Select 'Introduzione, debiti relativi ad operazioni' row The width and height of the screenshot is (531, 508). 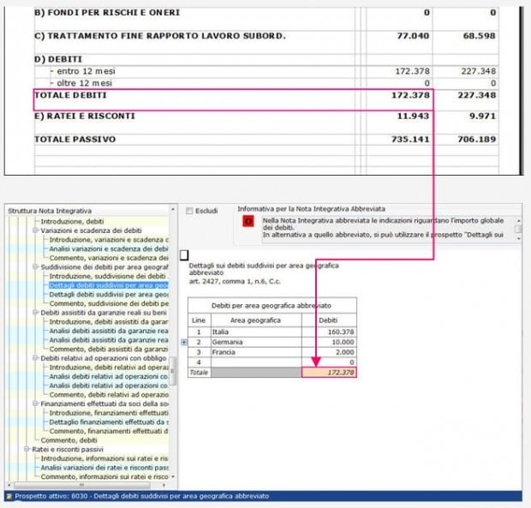[x=109, y=368]
